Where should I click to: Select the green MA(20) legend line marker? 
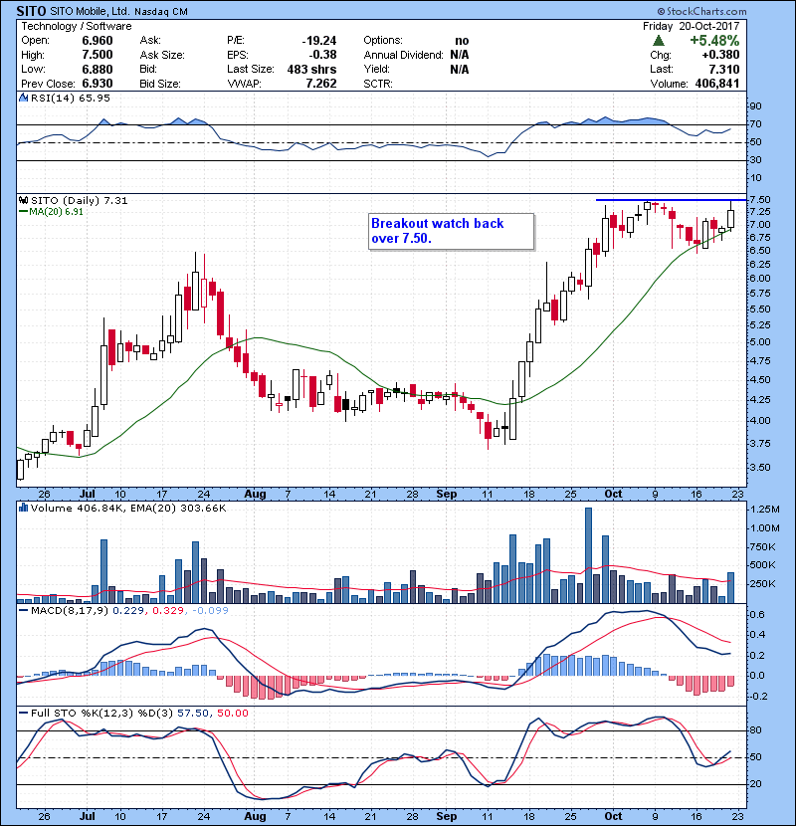click(23, 212)
